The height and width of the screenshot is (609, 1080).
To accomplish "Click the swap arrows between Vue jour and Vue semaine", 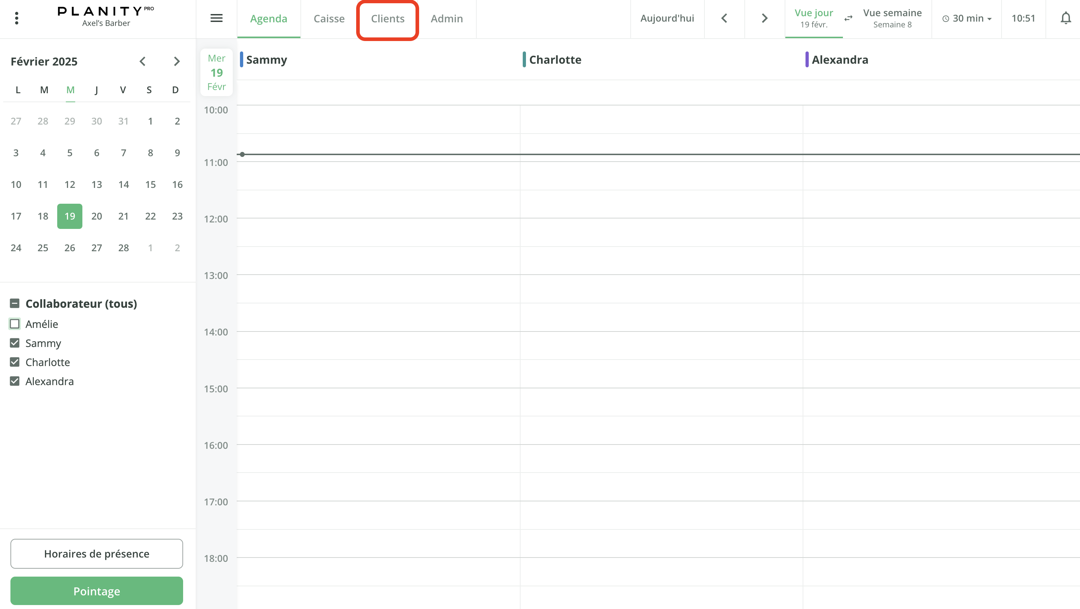I will pyautogui.click(x=848, y=18).
